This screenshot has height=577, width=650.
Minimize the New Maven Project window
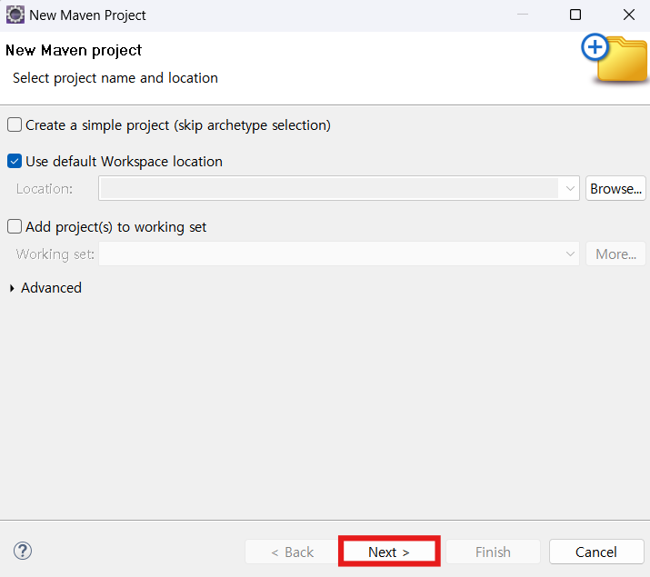point(523,15)
